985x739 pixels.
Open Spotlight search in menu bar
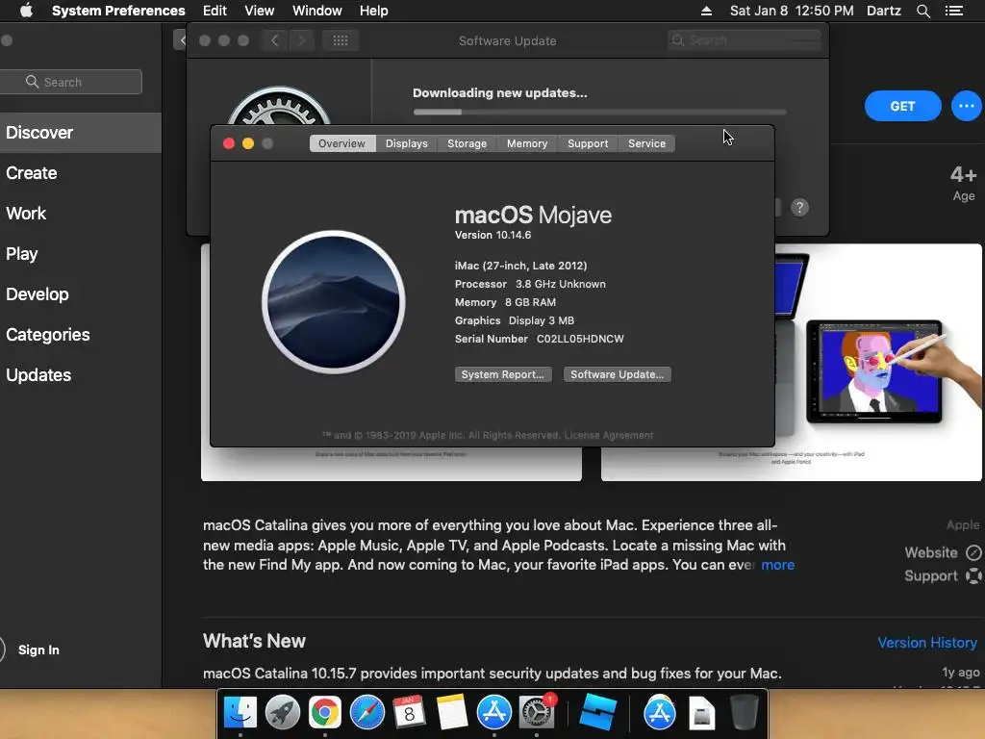tap(922, 11)
